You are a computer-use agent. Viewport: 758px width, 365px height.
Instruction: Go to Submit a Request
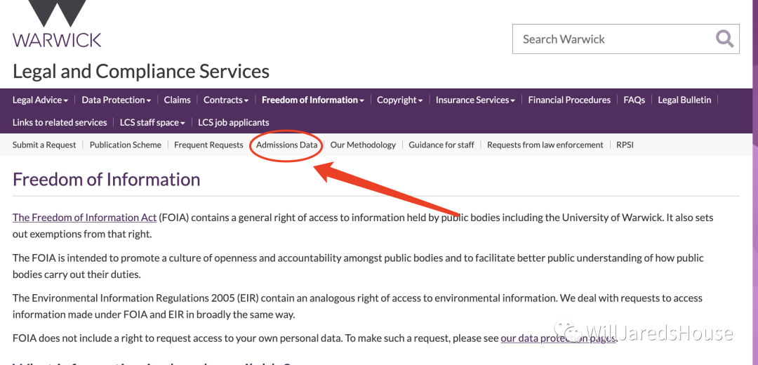[x=44, y=145]
